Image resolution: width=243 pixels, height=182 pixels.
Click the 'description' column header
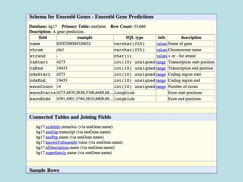coord(191,38)
